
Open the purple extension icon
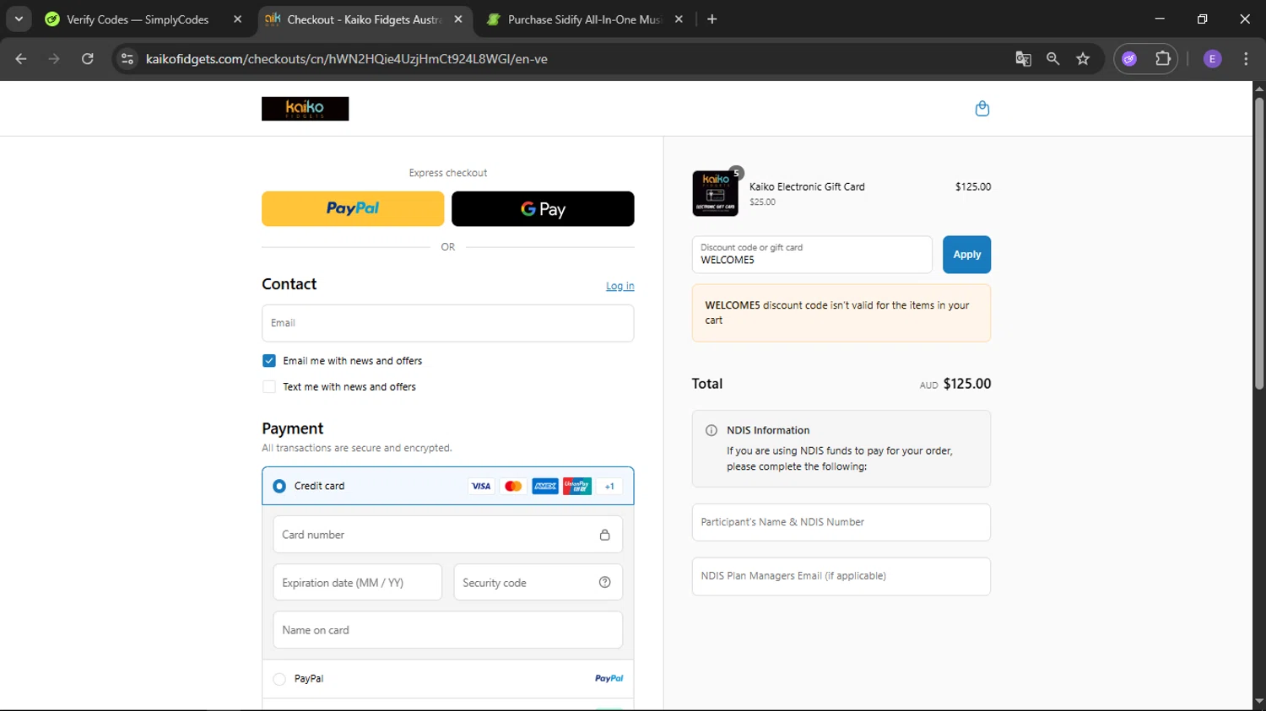click(1129, 59)
